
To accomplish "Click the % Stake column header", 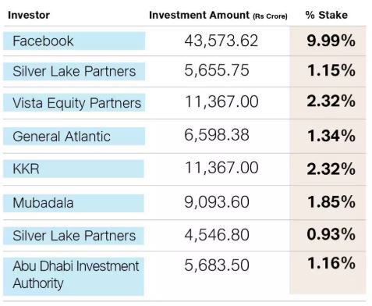I will 327,15.
